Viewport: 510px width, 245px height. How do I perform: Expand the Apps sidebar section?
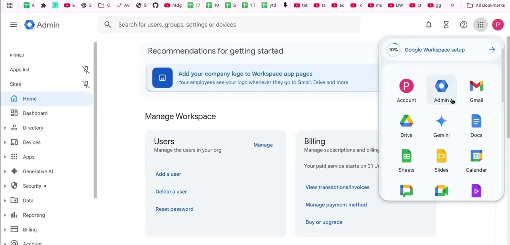click(5, 157)
